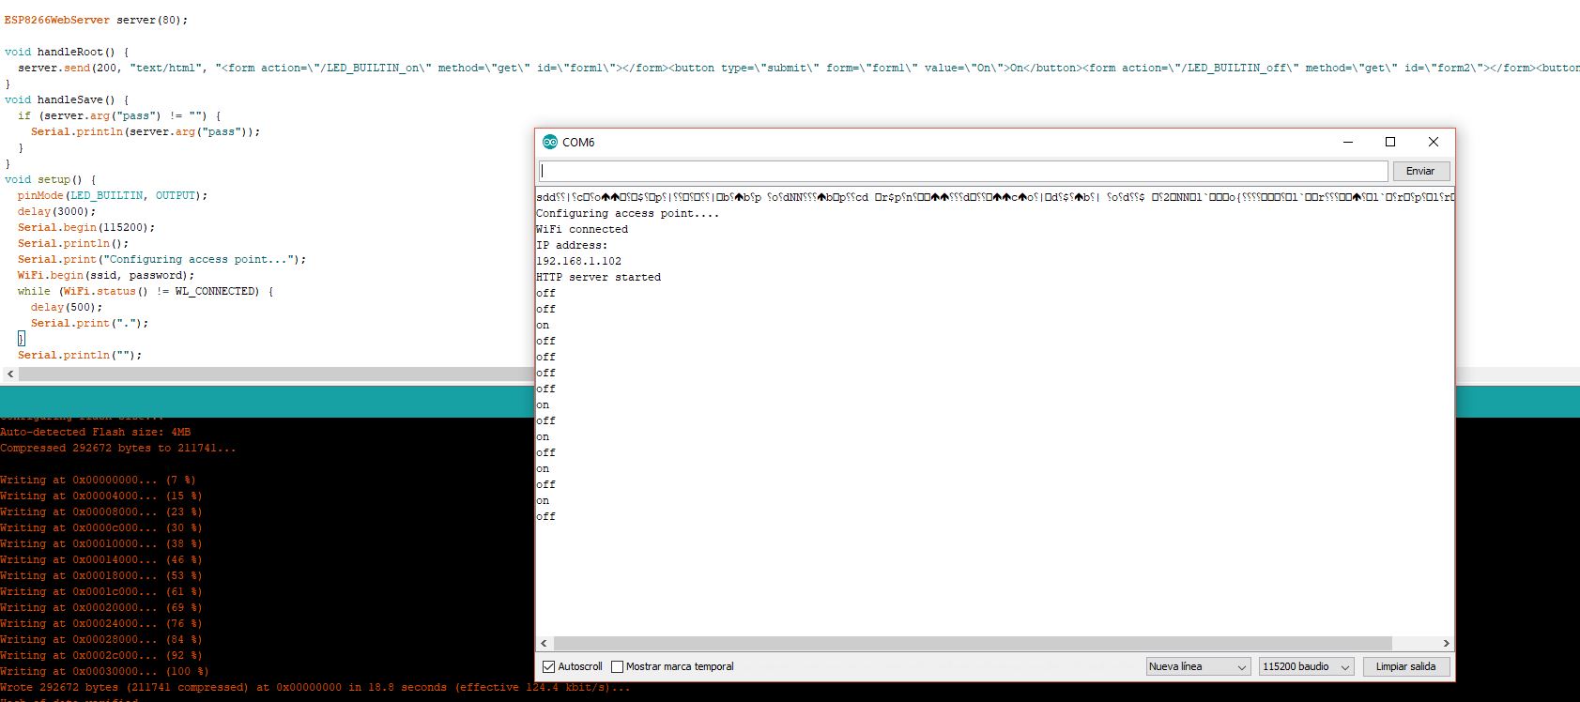The width and height of the screenshot is (1580, 702).
Task: Click 'ESP8266WebServer server(80);' code line
Action: [96, 20]
